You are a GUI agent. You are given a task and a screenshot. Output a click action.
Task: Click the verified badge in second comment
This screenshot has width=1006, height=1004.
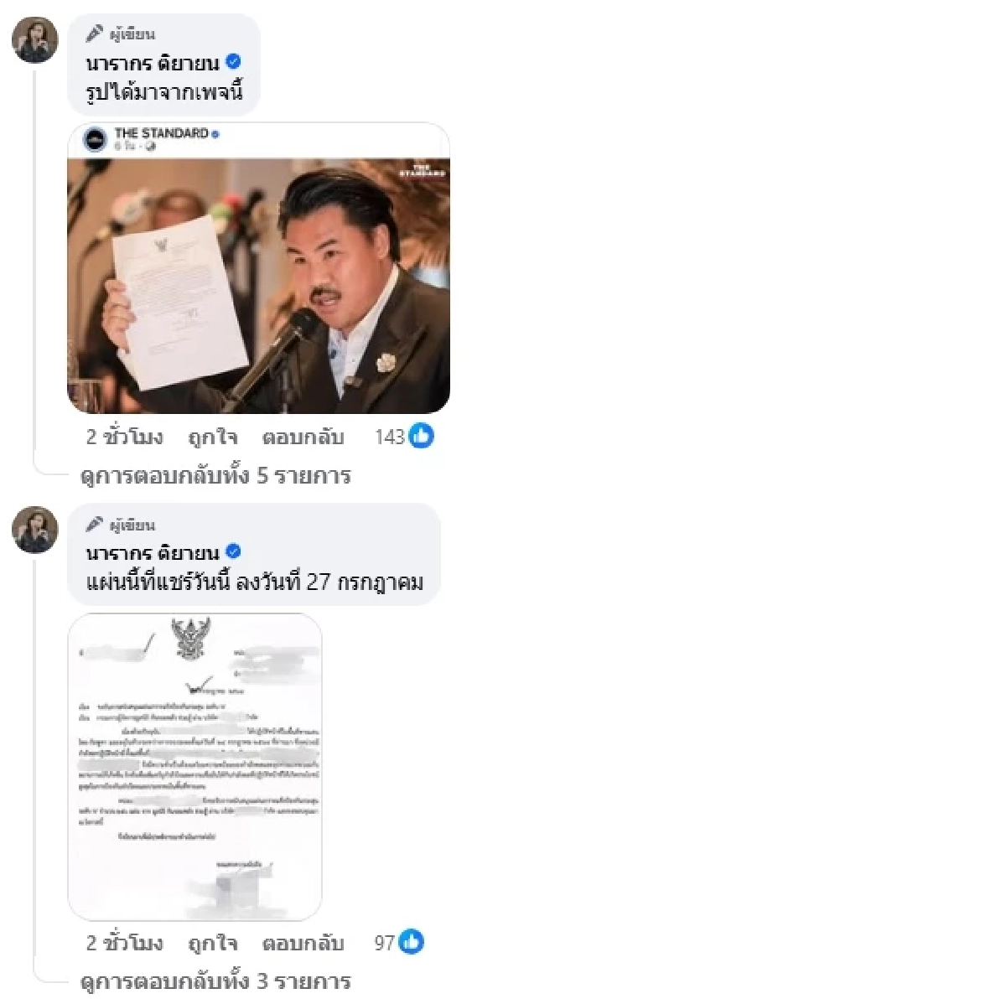235,551
